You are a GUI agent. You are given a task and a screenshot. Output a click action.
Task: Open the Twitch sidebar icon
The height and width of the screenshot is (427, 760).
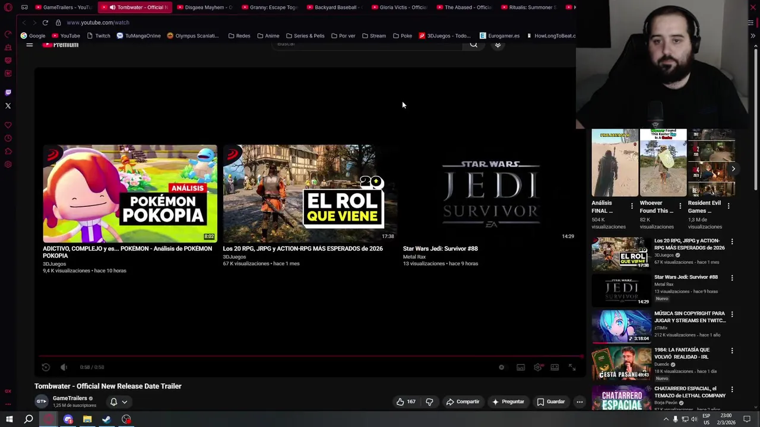click(x=8, y=93)
